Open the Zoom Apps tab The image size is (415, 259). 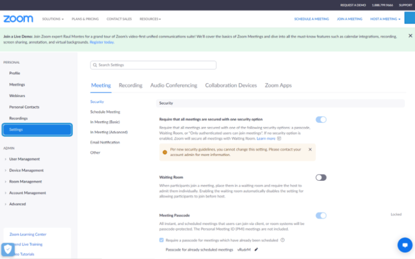[x=278, y=85]
